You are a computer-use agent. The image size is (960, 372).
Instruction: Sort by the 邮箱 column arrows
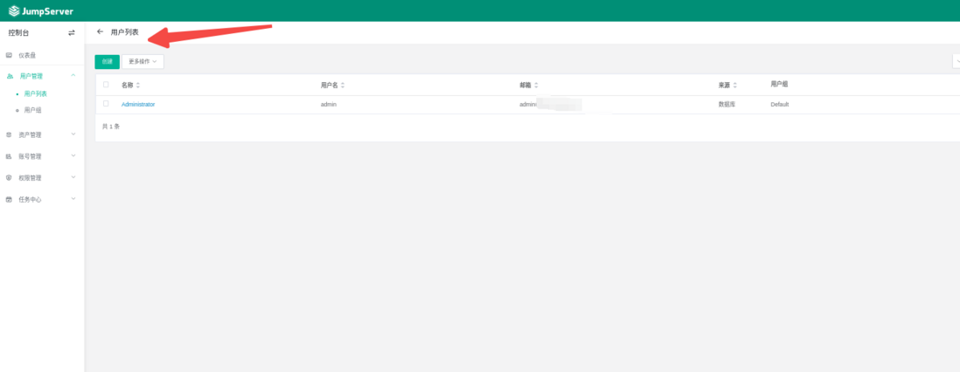[536, 85]
